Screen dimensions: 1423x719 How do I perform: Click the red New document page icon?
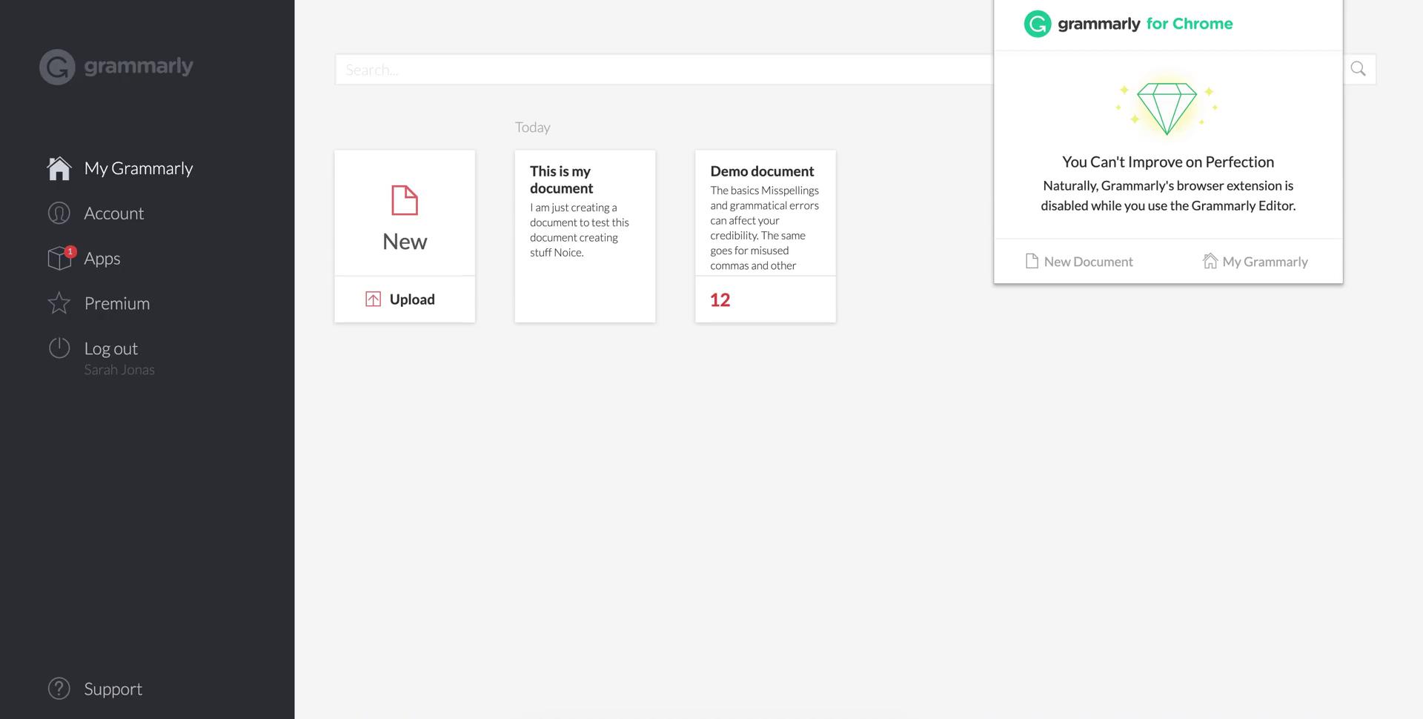(405, 200)
